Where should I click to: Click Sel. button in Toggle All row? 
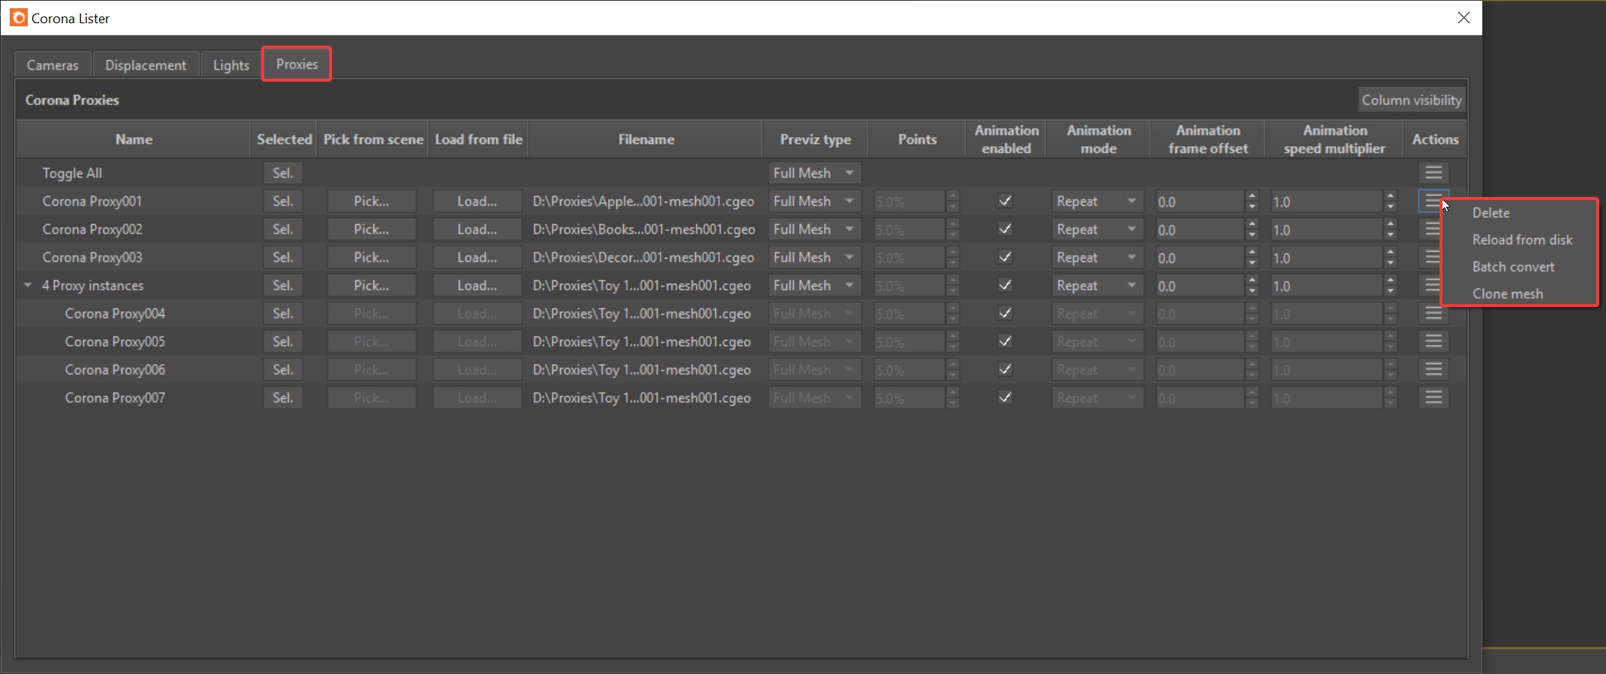[x=283, y=173]
